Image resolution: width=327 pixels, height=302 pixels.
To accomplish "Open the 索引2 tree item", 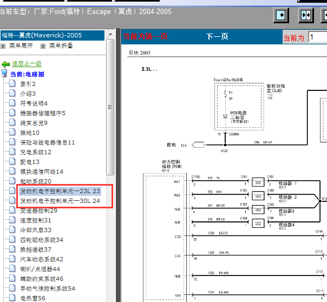I will coord(28,84).
